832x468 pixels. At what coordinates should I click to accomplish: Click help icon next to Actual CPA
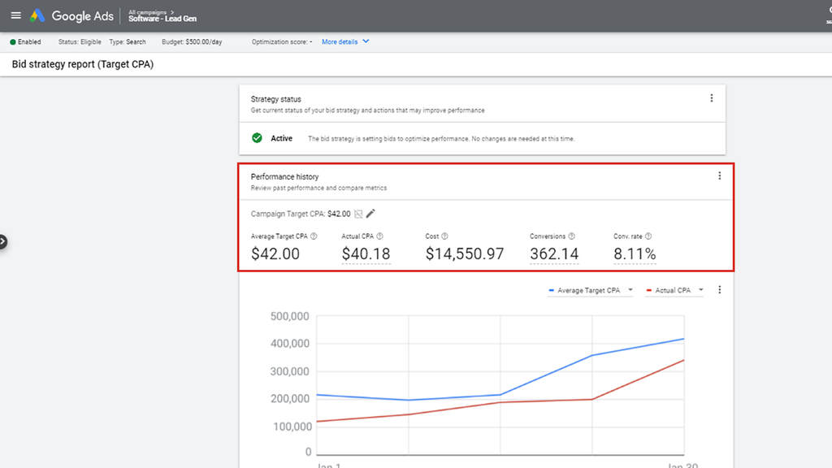pyautogui.click(x=379, y=236)
